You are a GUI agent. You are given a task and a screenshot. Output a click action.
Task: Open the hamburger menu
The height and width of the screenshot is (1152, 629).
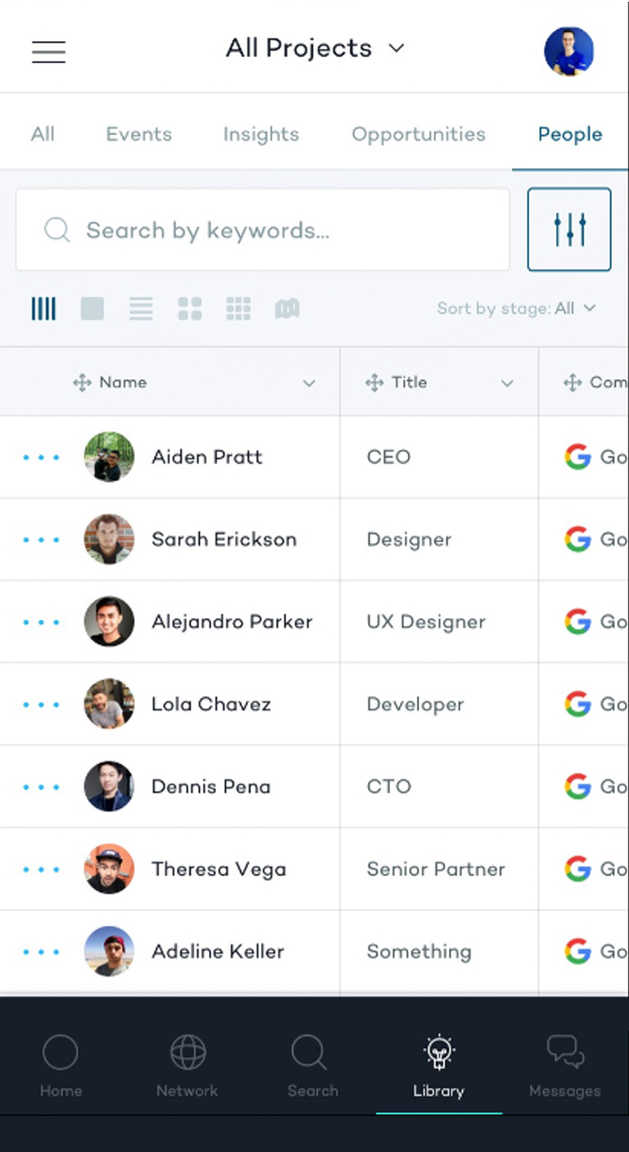(x=49, y=51)
